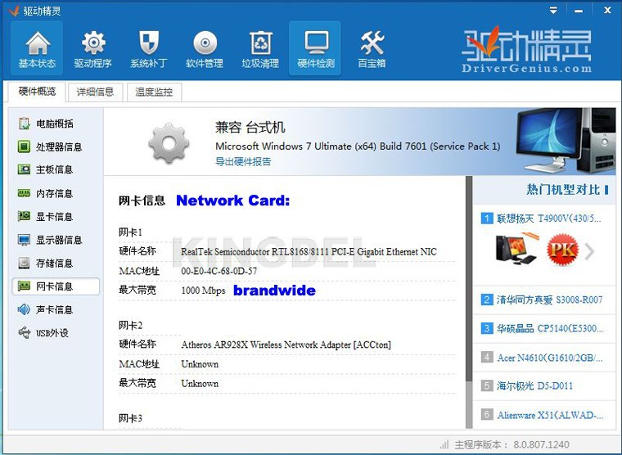This screenshot has height=455, width=622.
Task: Select 声卡信息 in the sidebar
Action: (x=54, y=309)
